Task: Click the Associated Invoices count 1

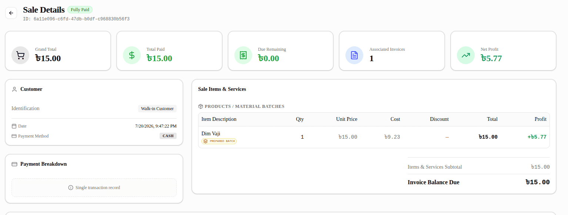Action: (x=371, y=58)
